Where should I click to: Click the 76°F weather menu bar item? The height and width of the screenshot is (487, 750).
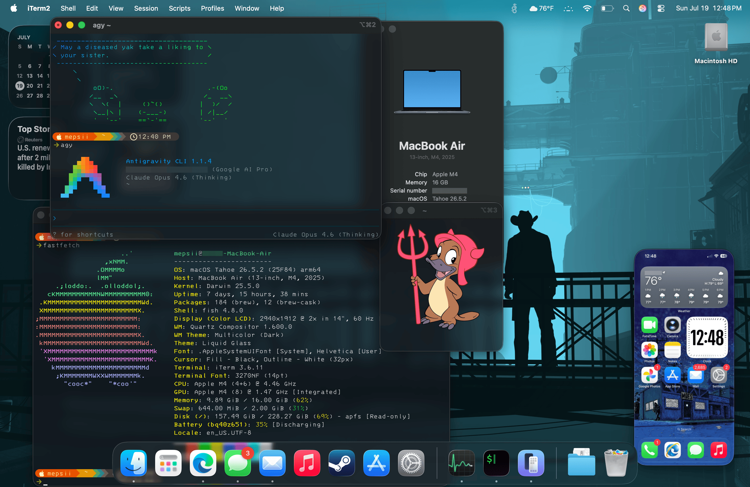coord(541,8)
